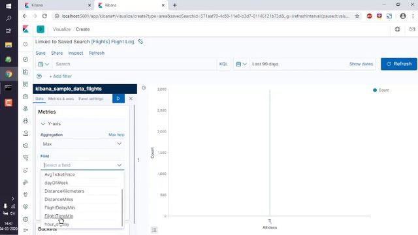Switch to Panel settings tab
Screen dimensions: 418x235
pyautogui.click(x=91, y=99)
